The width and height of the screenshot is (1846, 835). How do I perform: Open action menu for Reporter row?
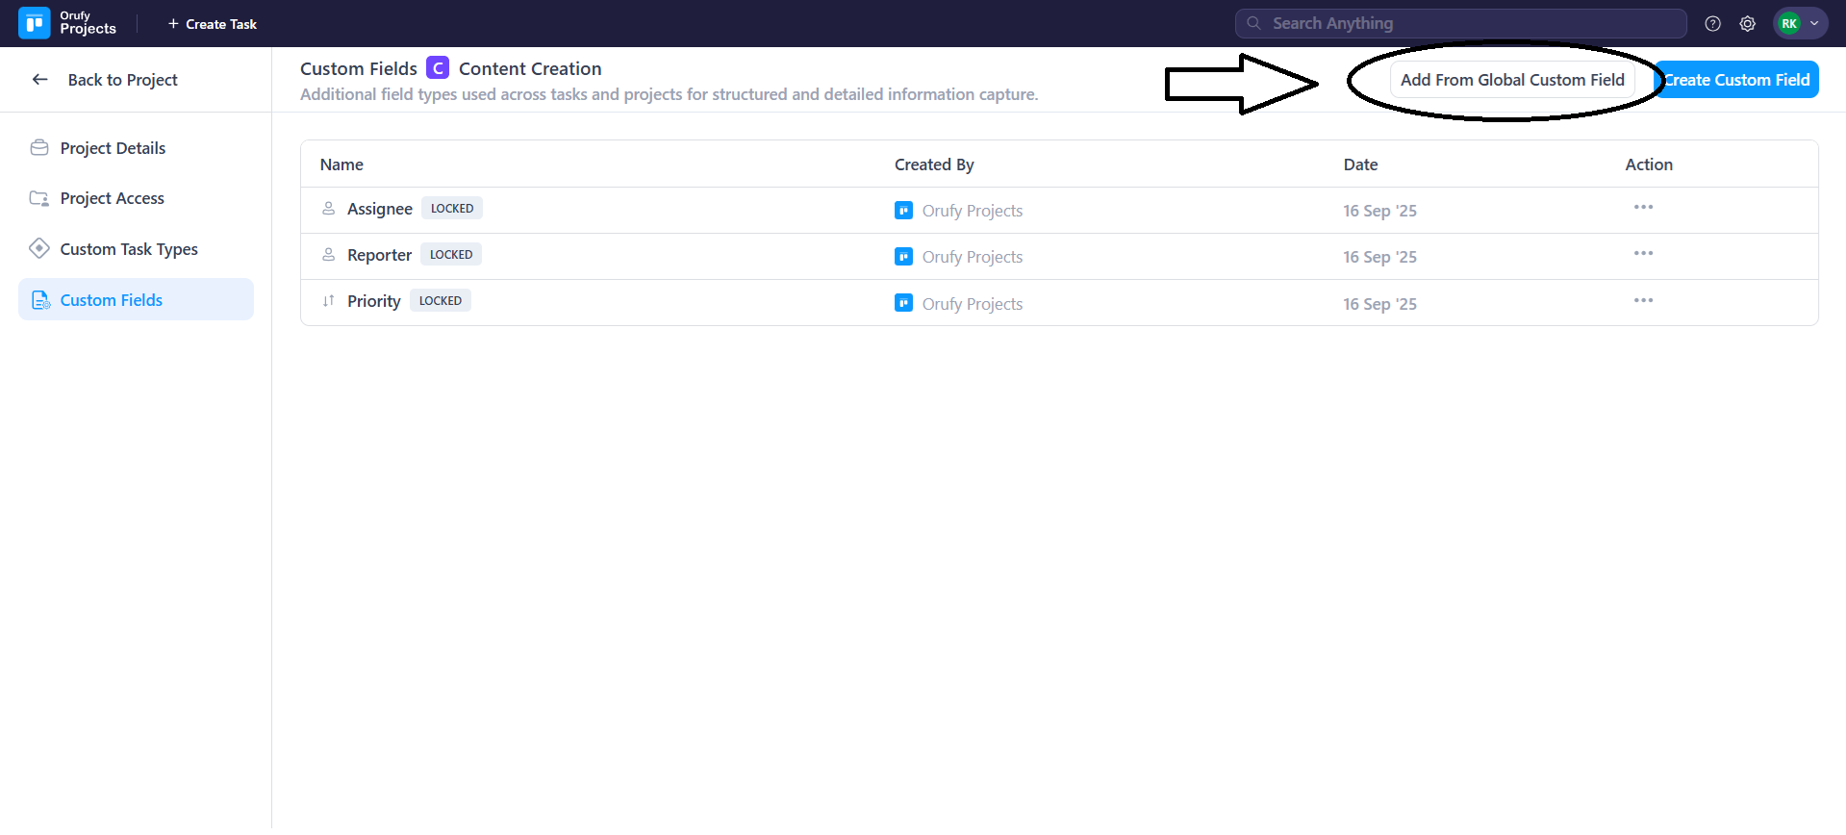coord(1642,254)
